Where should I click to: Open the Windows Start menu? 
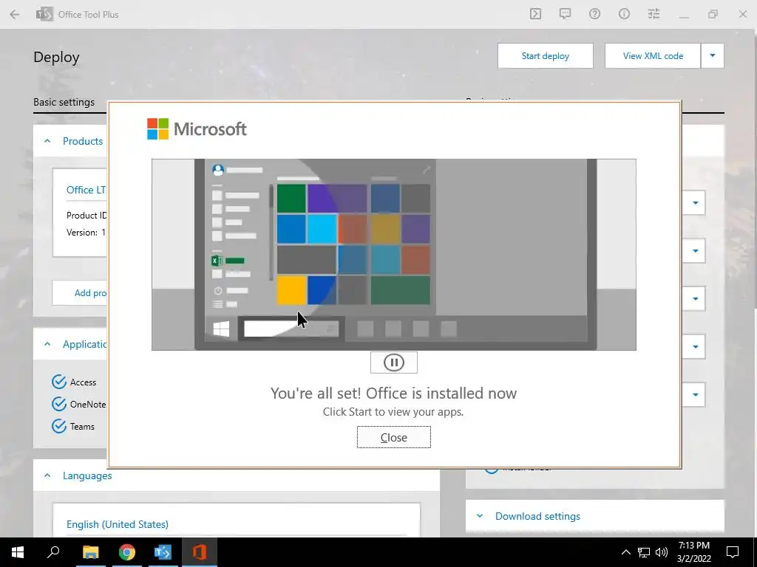click(x=18, y=552)
